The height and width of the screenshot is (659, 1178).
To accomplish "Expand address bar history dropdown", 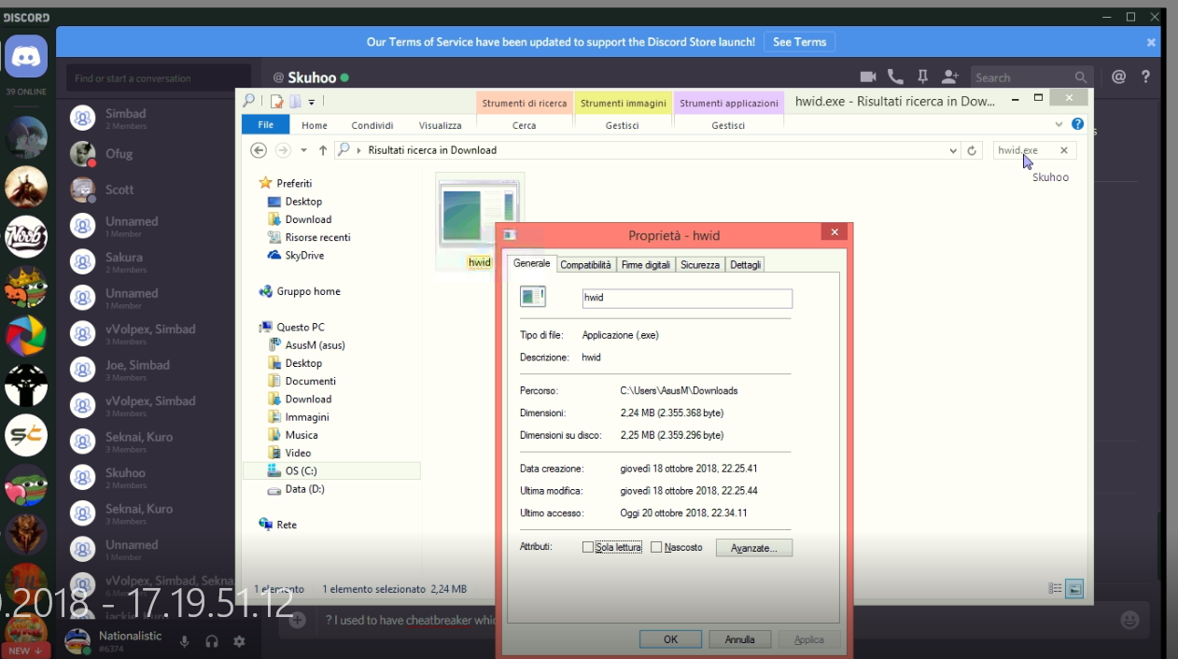I will click(952, 150).
